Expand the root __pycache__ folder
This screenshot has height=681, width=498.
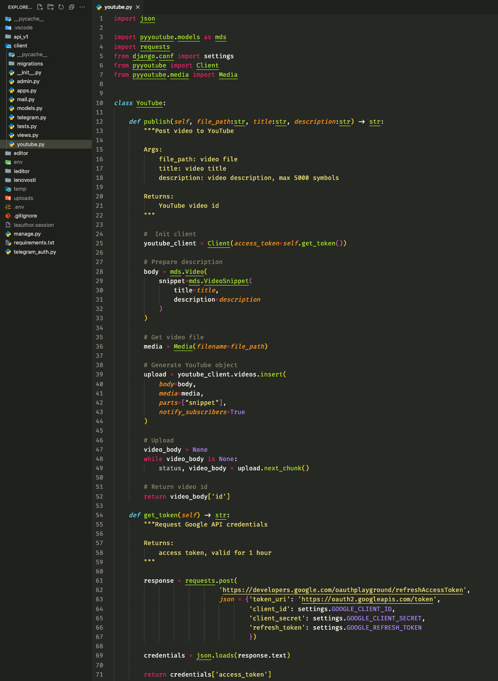[46, 19]
